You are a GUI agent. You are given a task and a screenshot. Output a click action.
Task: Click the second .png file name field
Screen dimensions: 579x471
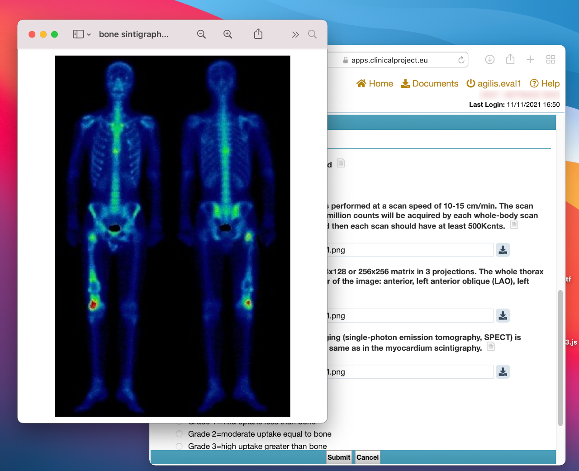coord(410,316)
